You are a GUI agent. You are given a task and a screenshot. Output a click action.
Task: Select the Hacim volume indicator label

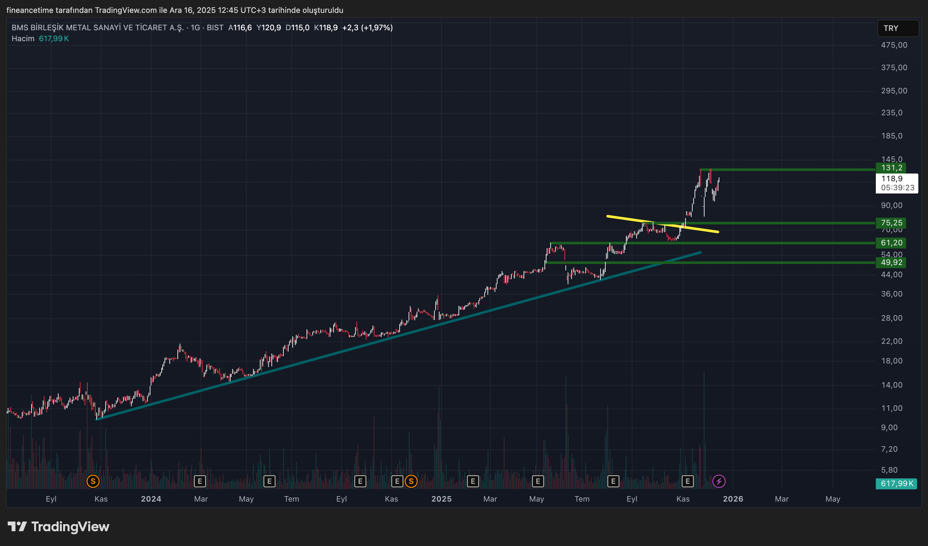point(23,39)
